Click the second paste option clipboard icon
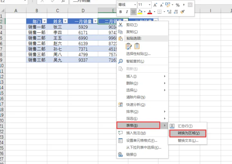This screenshot has width=232, height=164. (137, 46)
